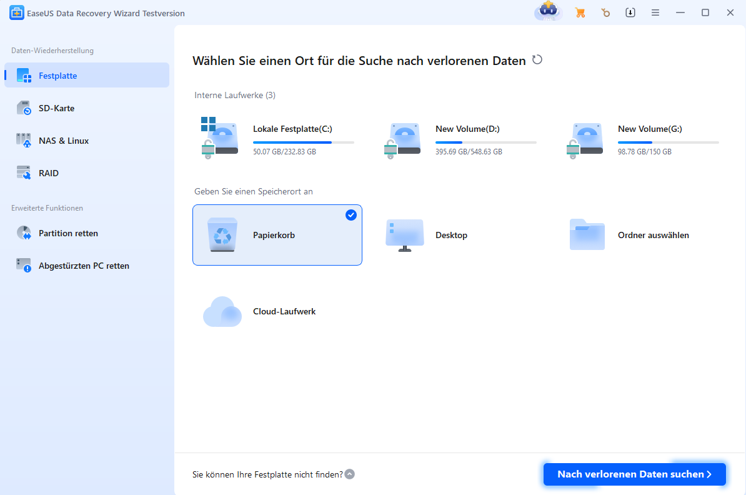Click the G: drive usage bar
The image size is (746, 495).
click(669, 142)
